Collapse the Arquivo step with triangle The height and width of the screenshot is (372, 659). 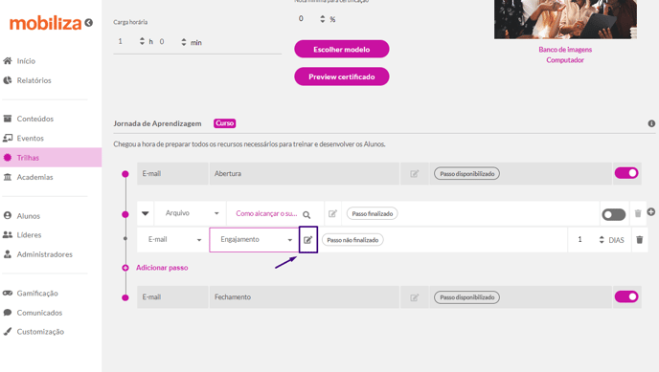pyautogui.click(x=146, y=213)
